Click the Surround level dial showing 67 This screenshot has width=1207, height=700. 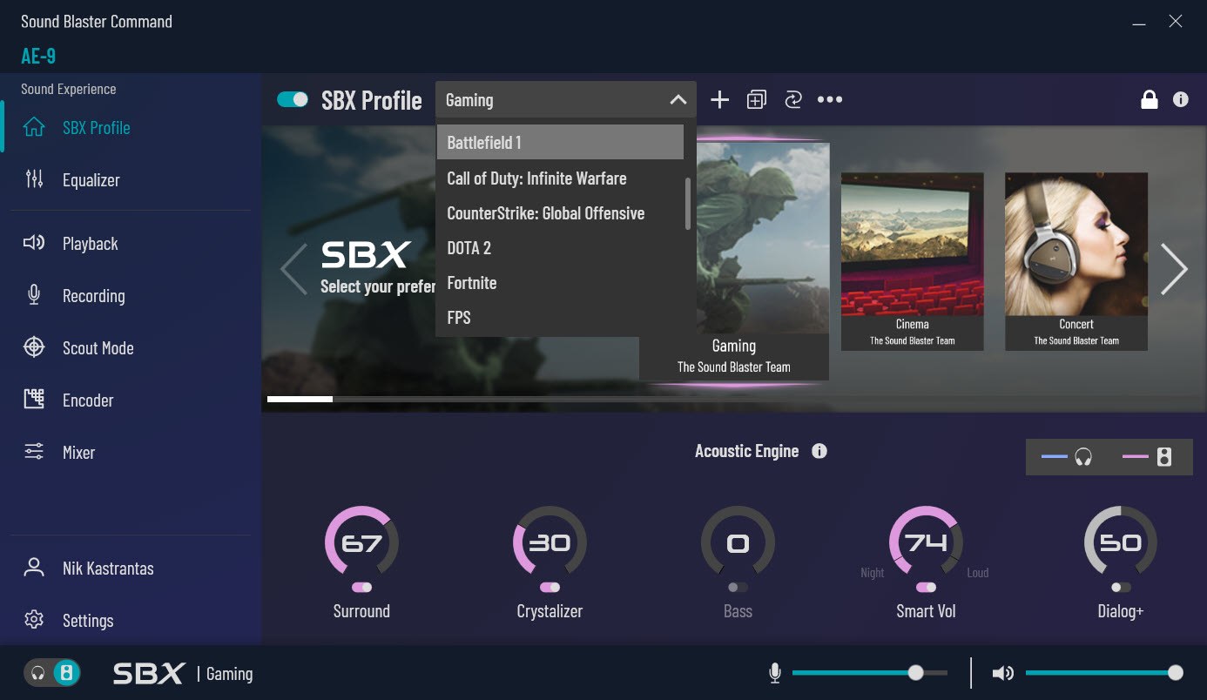[x=361, y=543]
